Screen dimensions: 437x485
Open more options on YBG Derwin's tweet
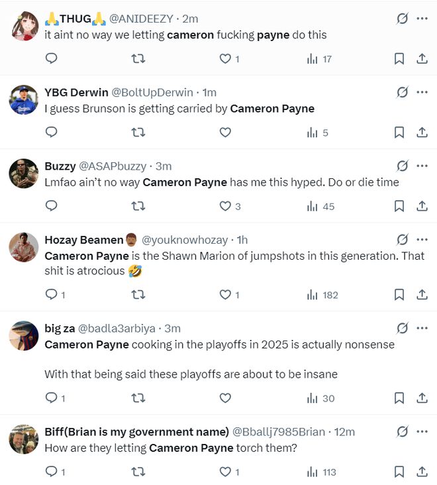click(x=422, y=92)
